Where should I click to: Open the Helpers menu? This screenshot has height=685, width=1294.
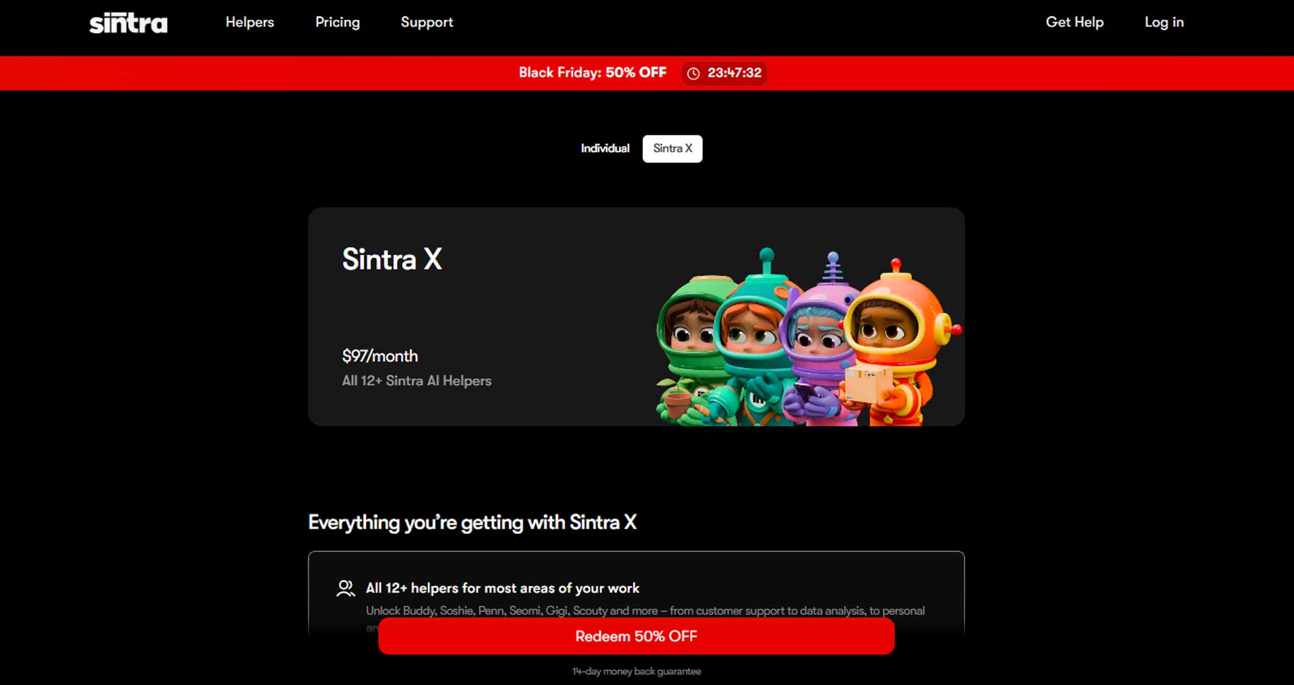[249, 22]
